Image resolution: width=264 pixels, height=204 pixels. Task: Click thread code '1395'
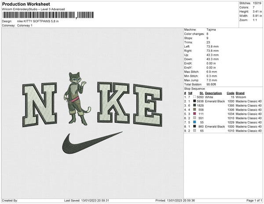[x=231, y=106]
